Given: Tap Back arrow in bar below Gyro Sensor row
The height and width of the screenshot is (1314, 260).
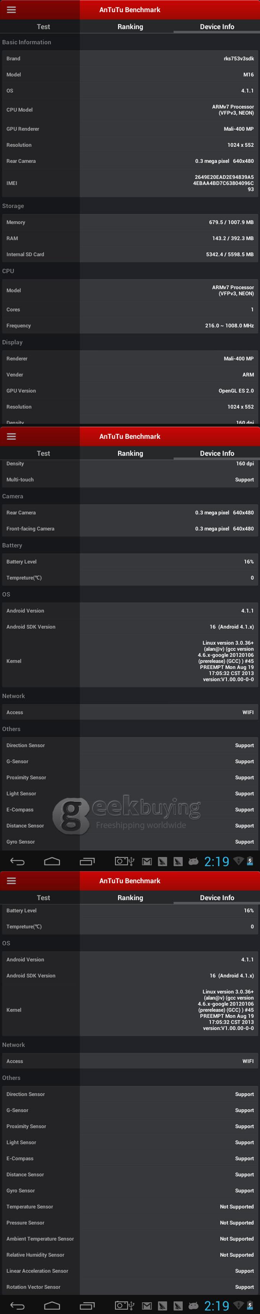Looking at the screenshot, I should [17, 862].
